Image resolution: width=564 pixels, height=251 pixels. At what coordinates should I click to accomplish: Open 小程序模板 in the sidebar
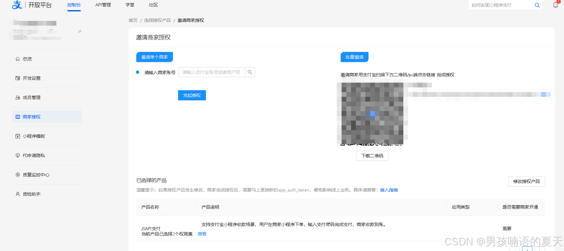(47, 136)
